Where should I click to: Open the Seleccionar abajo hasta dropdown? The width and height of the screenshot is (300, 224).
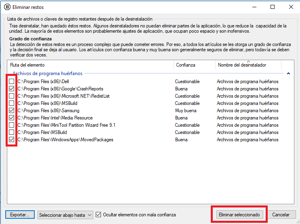click(65, 215)
